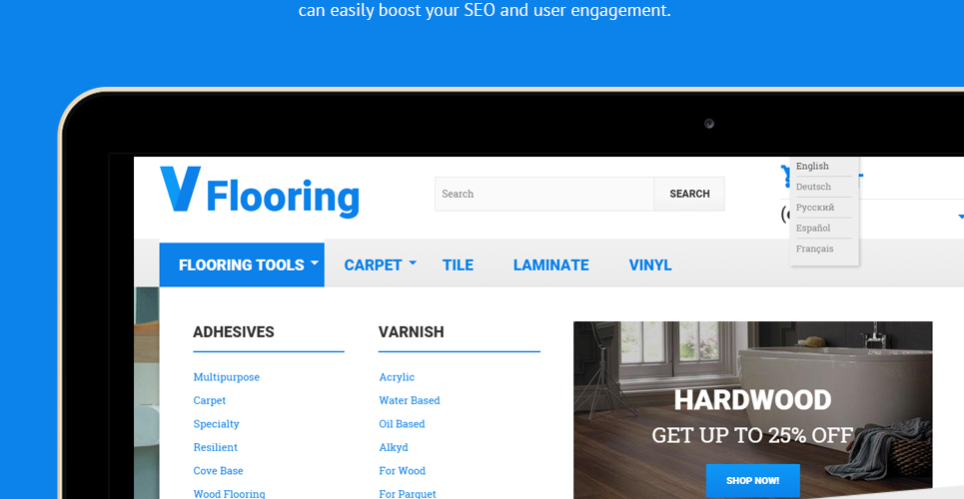The width and height of the screenshot is (964, 499).
Task: Go to the Laminate category
Action: point(550,264)
